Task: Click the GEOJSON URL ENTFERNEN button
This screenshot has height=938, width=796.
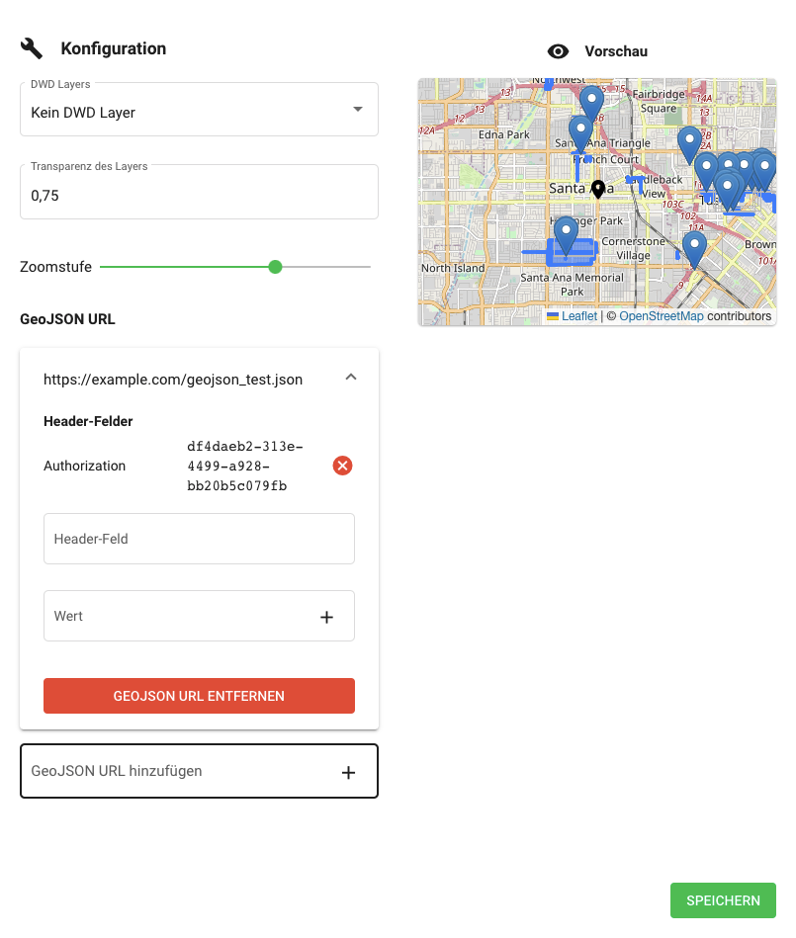Action: pos(199,696)
